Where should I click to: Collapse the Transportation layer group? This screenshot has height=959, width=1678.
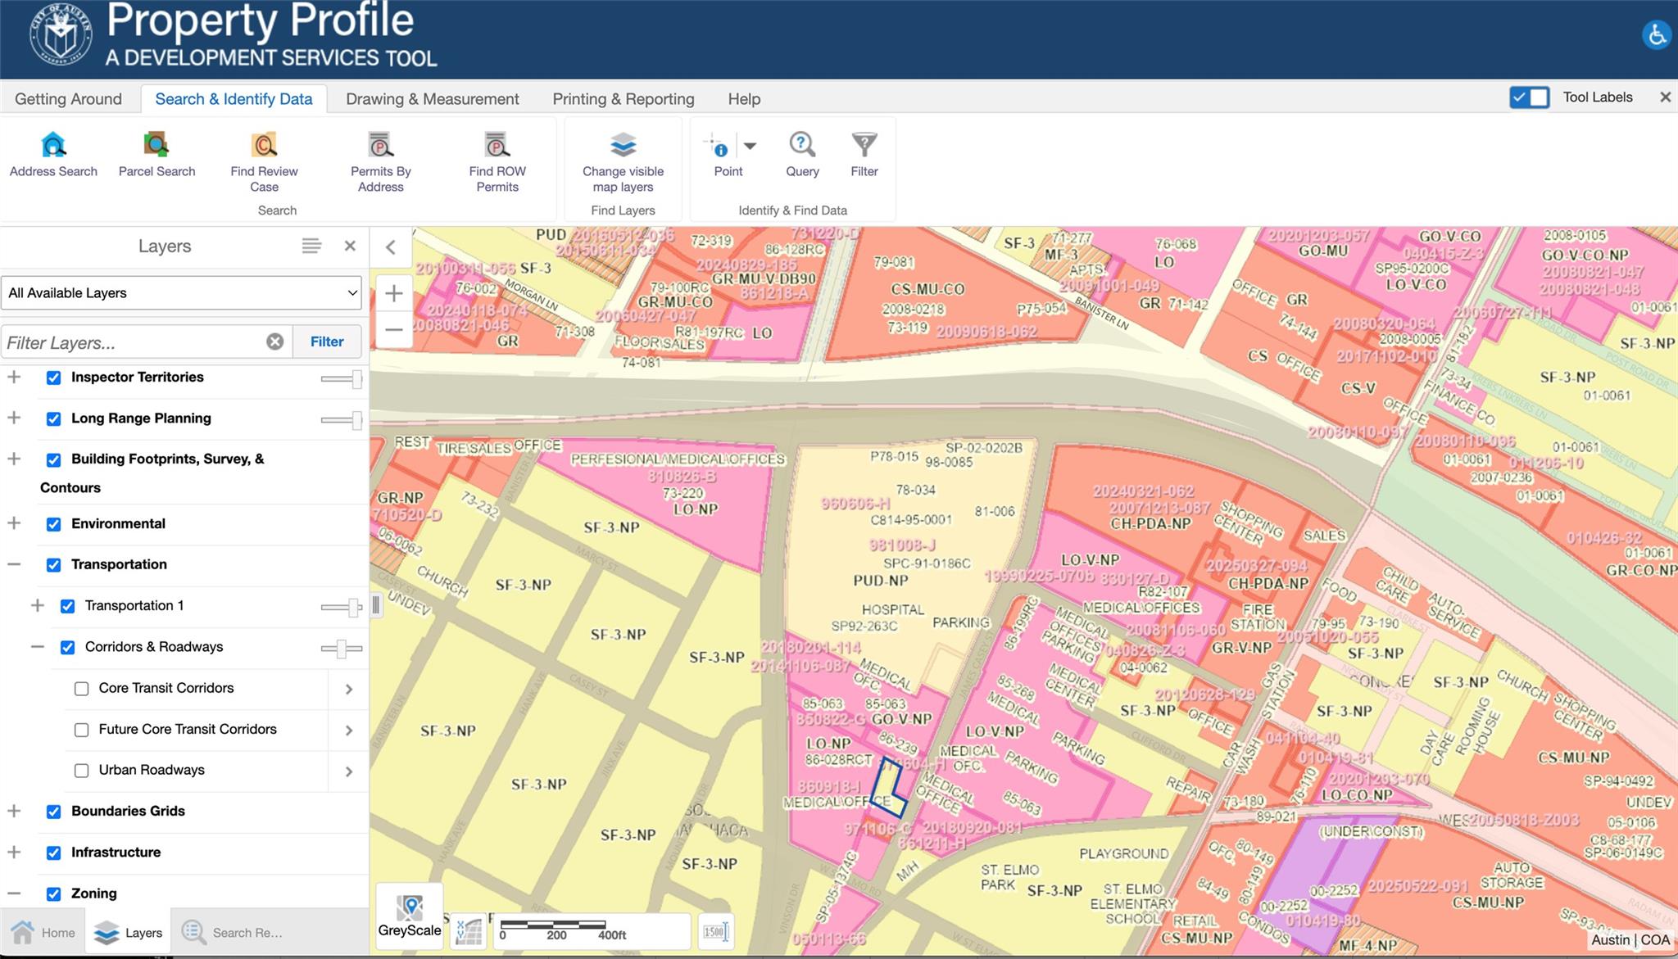click(14, 564)
